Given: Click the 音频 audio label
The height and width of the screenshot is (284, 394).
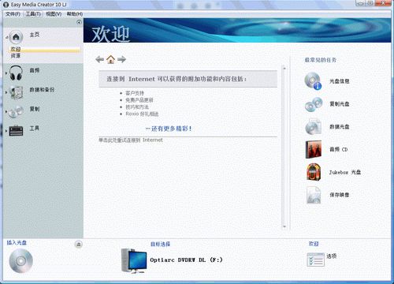Looking at the screenshot, I should click(x=35, y=70).
